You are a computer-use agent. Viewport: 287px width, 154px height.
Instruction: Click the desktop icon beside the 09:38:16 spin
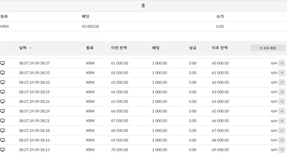coord(3,140)
